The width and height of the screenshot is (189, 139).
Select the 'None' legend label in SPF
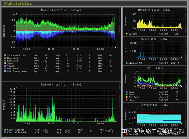tap(131, 92)
